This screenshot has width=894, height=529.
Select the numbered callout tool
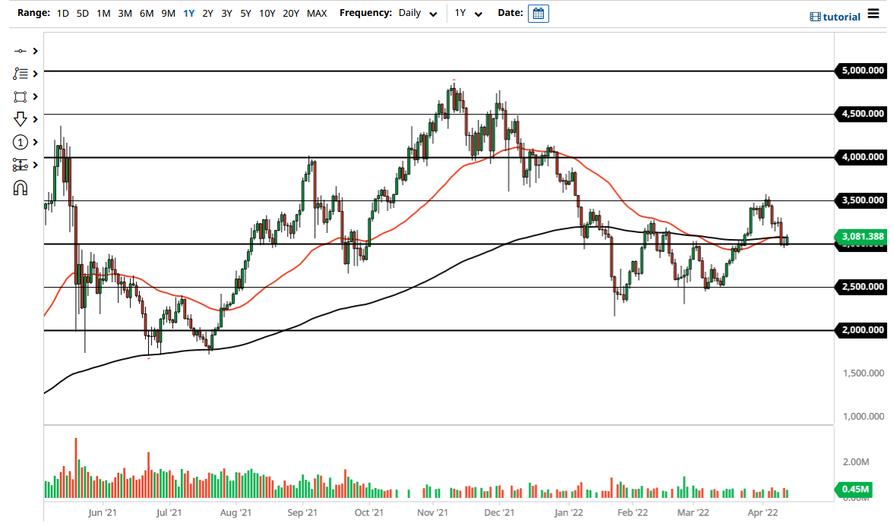[21, 142]
